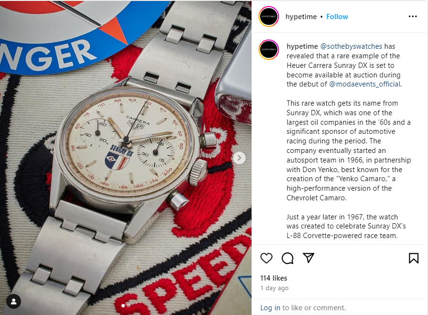Open hypetime avatar beside the caption
This screenshot has height=315, width=428.
pos(269,50)
